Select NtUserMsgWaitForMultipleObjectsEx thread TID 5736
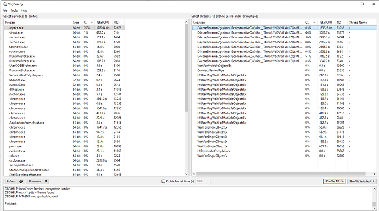Screen dimensions: 379x211 (285, 75)
